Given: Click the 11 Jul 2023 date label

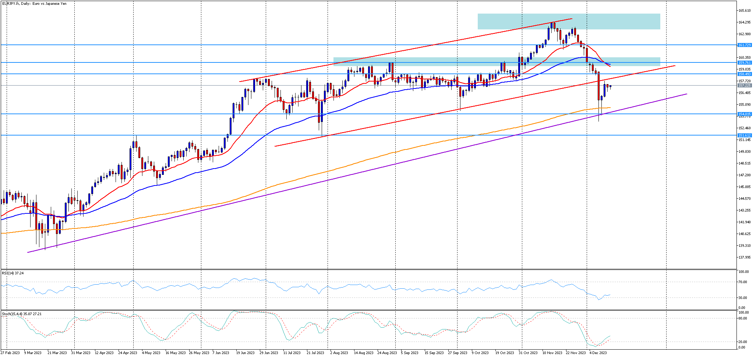Looking at the screenshot, I should [292, 353].
